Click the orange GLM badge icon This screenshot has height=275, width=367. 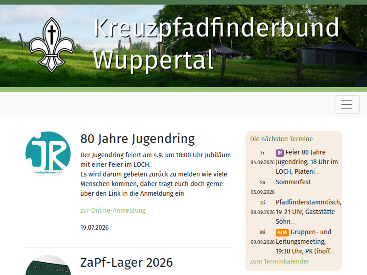coord(282,233)
